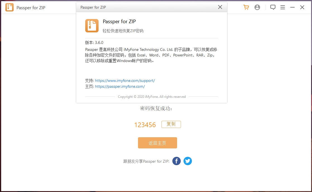
Task: Click the About dialog title Passper for ZIP
Action: [x=93, y=7]
